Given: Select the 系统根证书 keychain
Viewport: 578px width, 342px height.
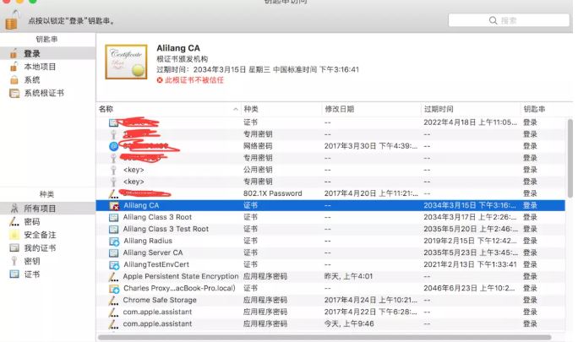Looking at the screenshot, I should pyautogui.click(x=48, y=93).
